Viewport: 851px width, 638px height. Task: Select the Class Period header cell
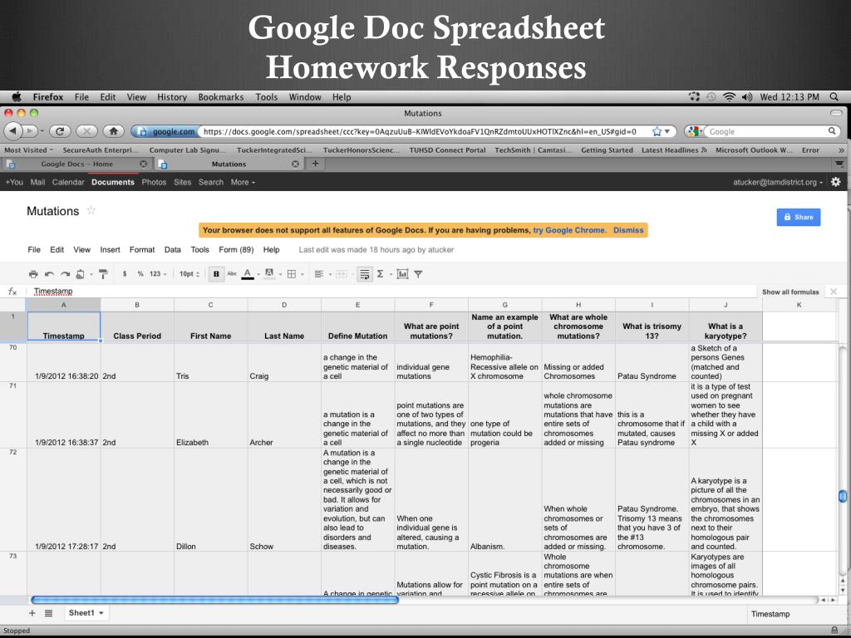[137, 326]
